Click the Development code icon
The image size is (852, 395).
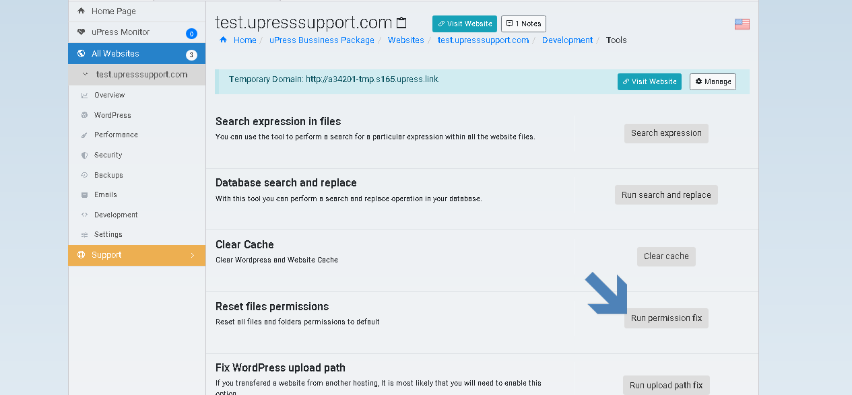pyautogui.click(x=84, y=215)
